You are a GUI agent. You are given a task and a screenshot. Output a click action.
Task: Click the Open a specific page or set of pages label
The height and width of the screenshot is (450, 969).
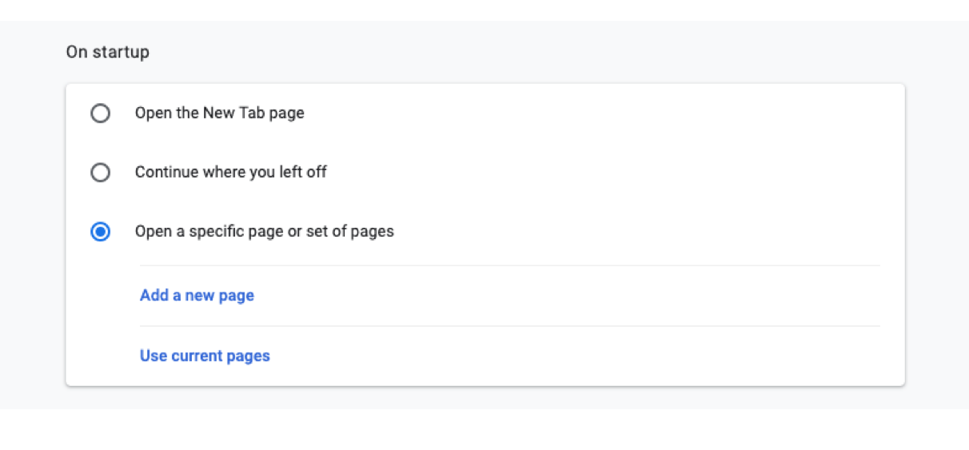[x=264, y=232]
